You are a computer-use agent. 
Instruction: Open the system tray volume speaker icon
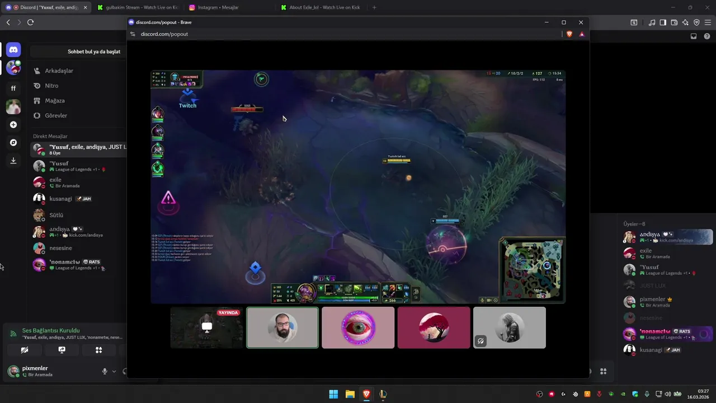[x=668, y=394]
